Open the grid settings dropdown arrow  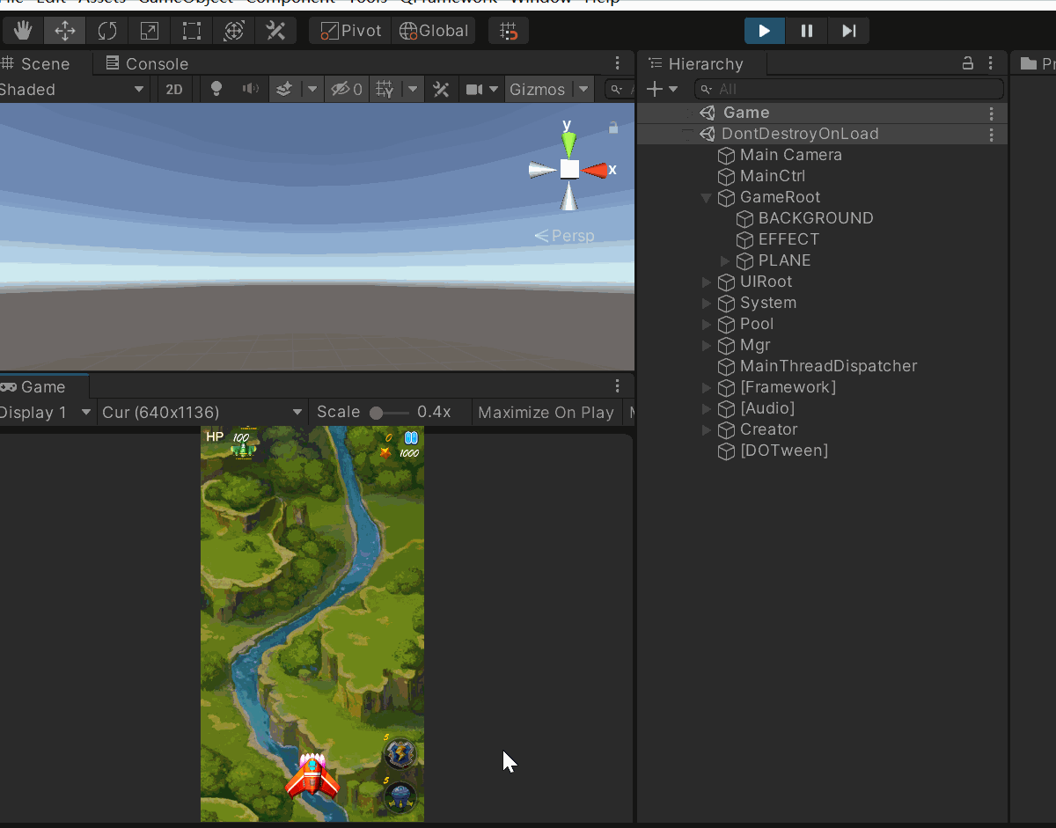coord(413,89)
